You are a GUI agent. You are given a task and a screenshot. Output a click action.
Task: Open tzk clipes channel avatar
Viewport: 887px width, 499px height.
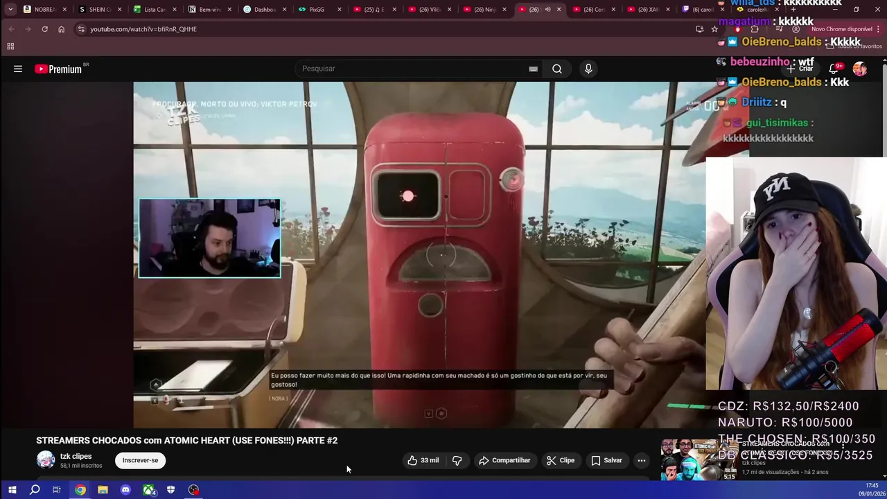pyautogui.click(x=46, y=460)
